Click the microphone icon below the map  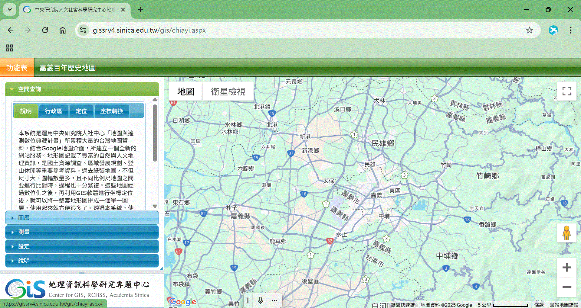click(260, 300)
